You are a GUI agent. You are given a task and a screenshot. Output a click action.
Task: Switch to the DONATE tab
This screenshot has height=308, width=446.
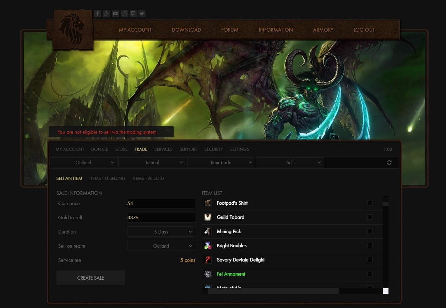(x=100, y=149)
